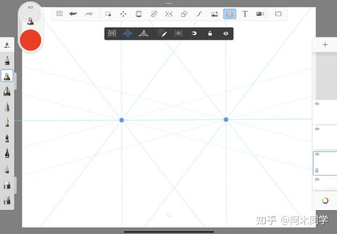Screen dimensions: 337x234
Task: Start time-lapse recording with camera icon
Action: pyautogui.click(x=260, y=14)
